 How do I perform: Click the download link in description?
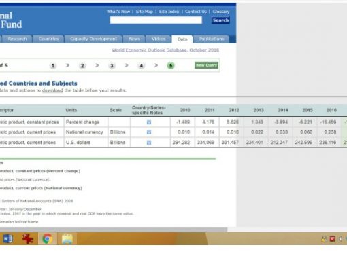pyautogui.click(x=52, y=90)
